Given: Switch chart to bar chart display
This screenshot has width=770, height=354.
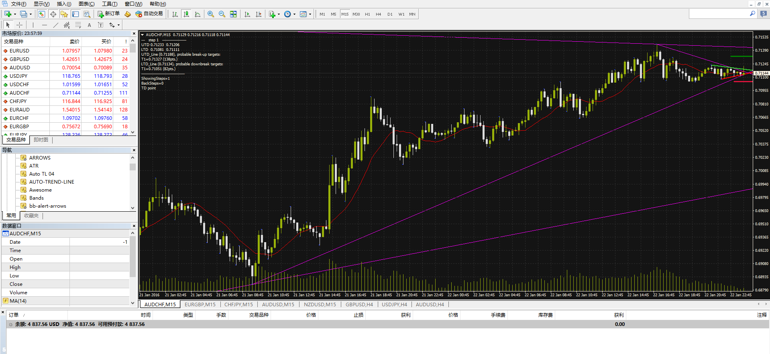Looking at the screenshot, I should click(x=175, y=14).
